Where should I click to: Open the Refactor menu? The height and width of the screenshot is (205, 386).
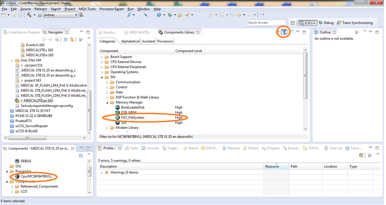coord(41,9)
